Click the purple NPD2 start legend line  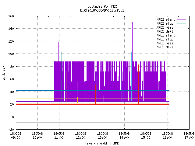point(182,19)
